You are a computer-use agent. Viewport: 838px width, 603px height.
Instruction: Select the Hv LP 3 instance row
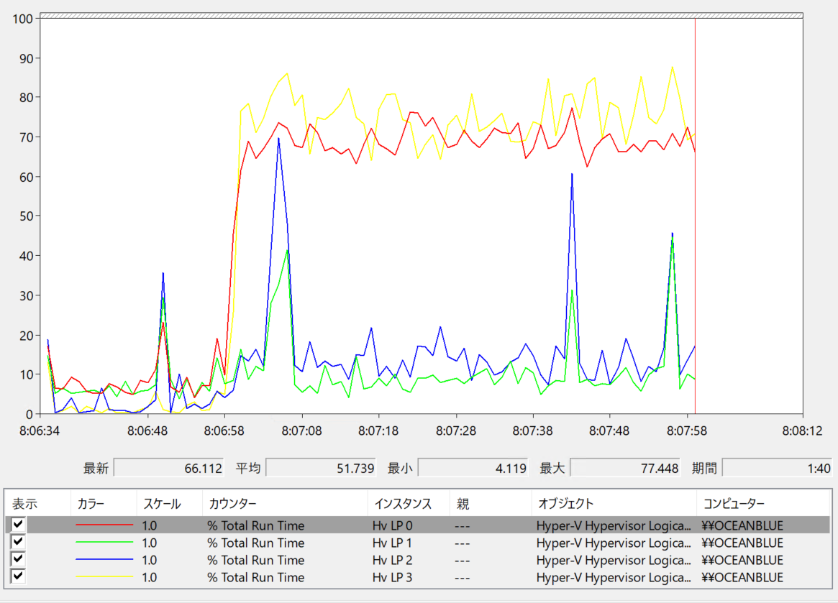tap(417, 577)
